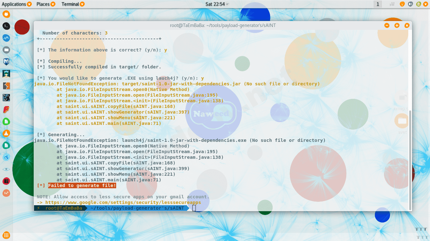The image size is (430, 241).
Task: Open the Applications menu
Action: click(14, 4)
